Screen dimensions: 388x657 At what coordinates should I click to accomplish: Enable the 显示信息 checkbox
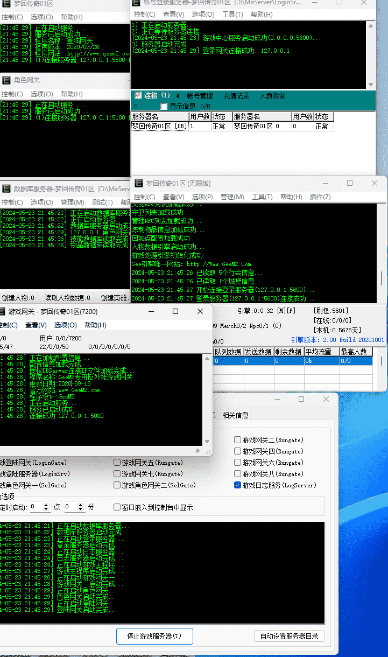click(164, 107)
